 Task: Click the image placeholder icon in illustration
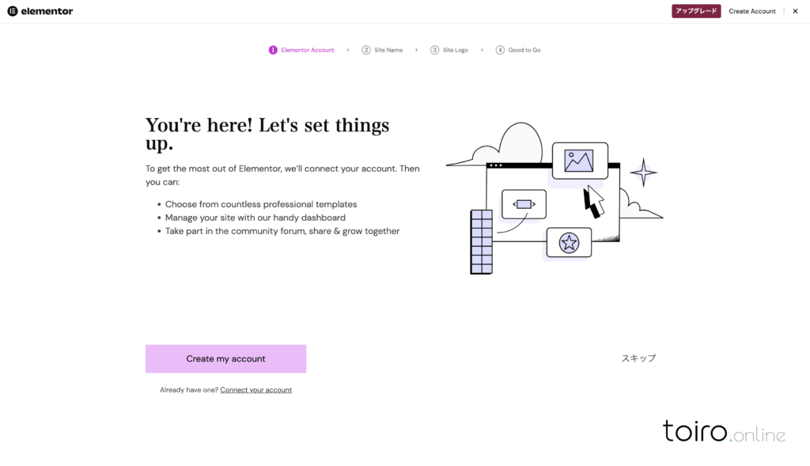coord(579,161)
